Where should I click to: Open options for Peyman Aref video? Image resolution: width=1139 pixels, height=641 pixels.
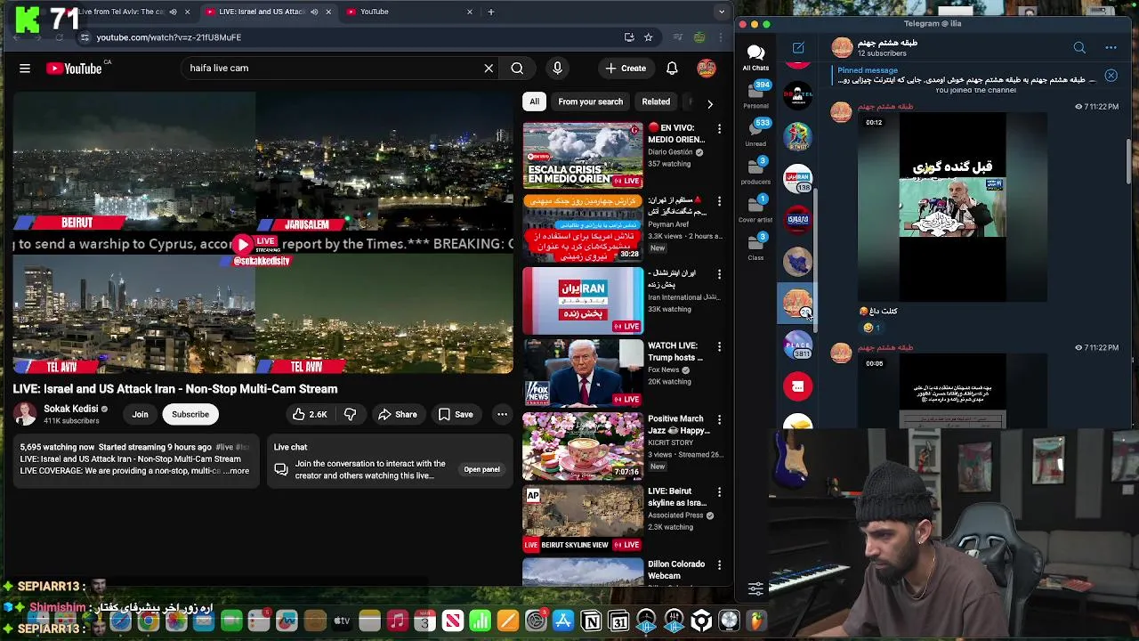coord(719,201)
